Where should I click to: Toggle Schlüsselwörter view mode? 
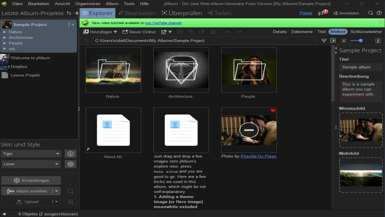pyautogui.click(x=366, y=32)
